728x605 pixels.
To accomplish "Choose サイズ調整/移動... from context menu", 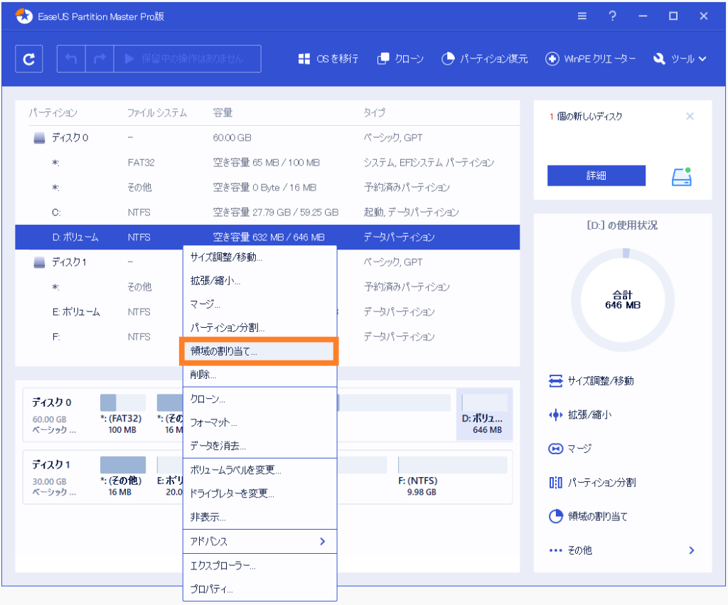I will (260, 257).
